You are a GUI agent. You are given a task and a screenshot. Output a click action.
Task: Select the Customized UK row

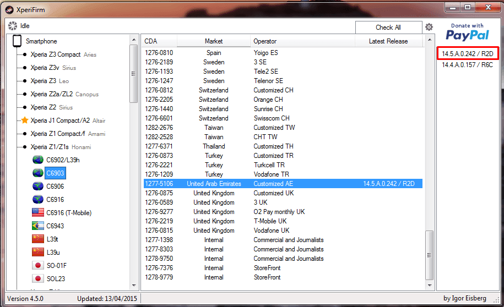pos(283,193)
